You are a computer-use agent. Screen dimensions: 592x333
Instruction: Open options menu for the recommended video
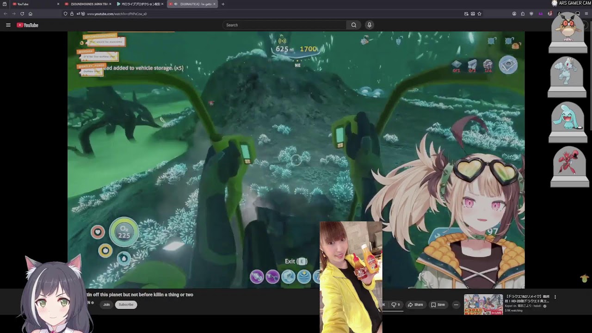[555, 297]
